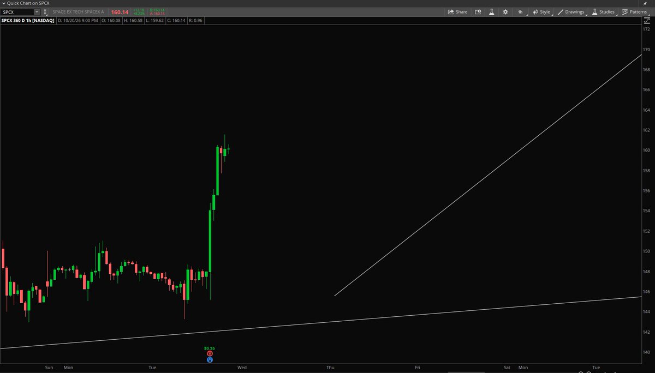Open the Style menu
The width and height of the screenshot is (655, 373).
coord(542,11)
